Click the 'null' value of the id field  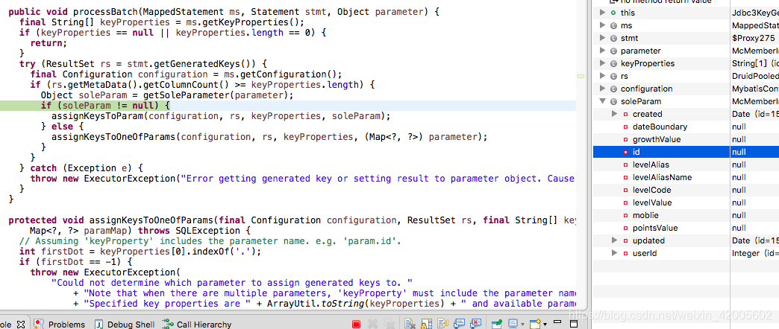(739, 152)
